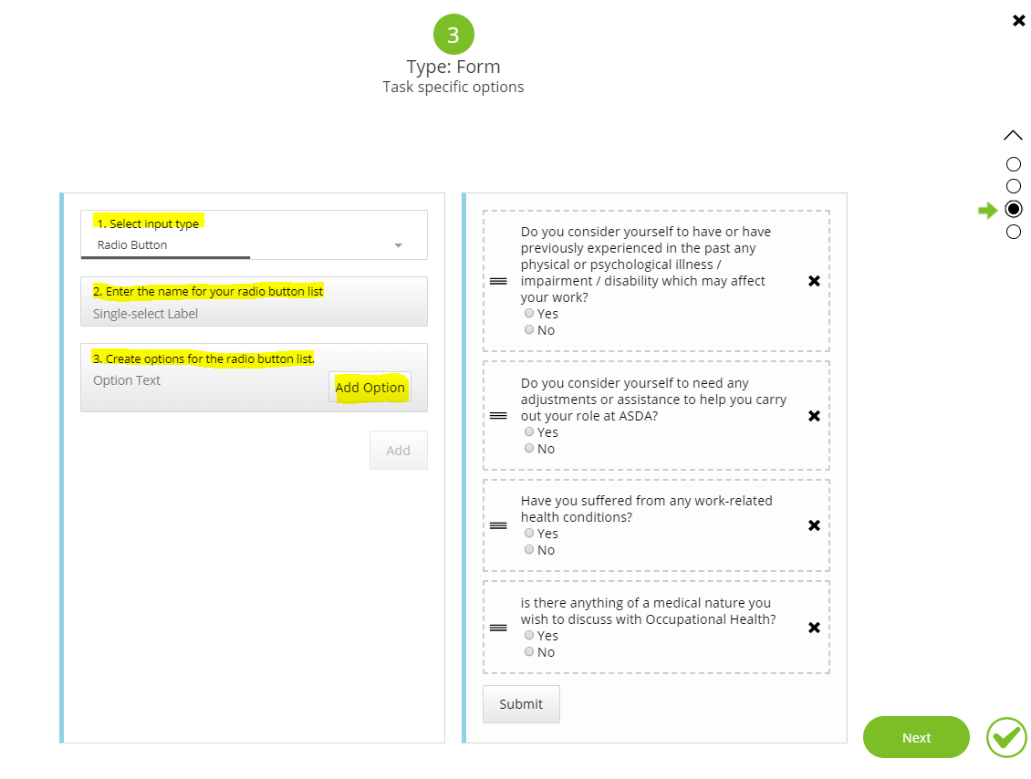Click the Submit button in form preview
Screen dimensions: 1031x779
[x=521, y=704]
